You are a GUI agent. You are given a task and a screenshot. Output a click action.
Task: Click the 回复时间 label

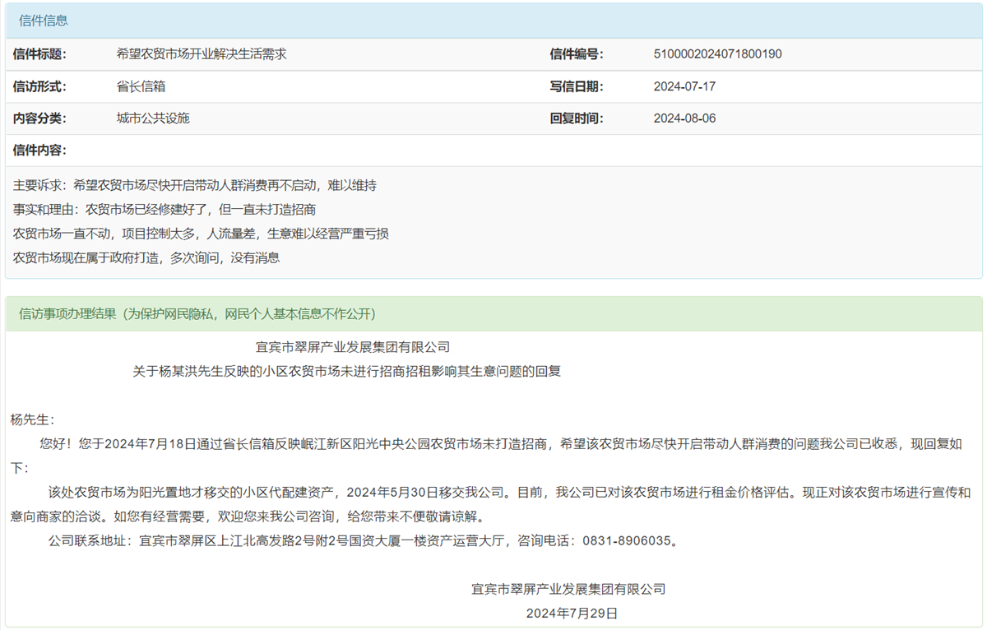[577, 118]
